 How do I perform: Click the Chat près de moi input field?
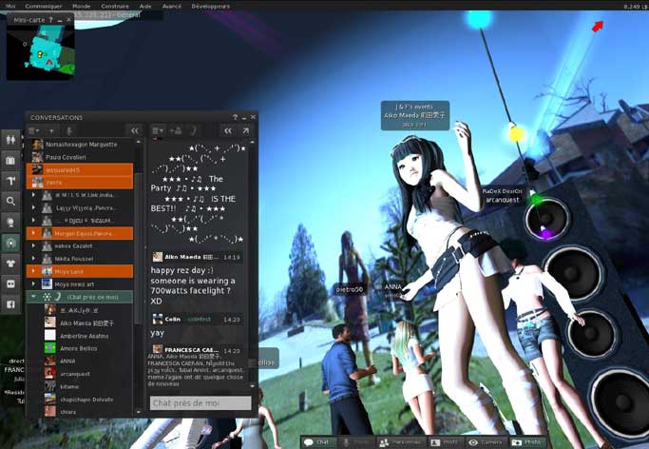200,403
